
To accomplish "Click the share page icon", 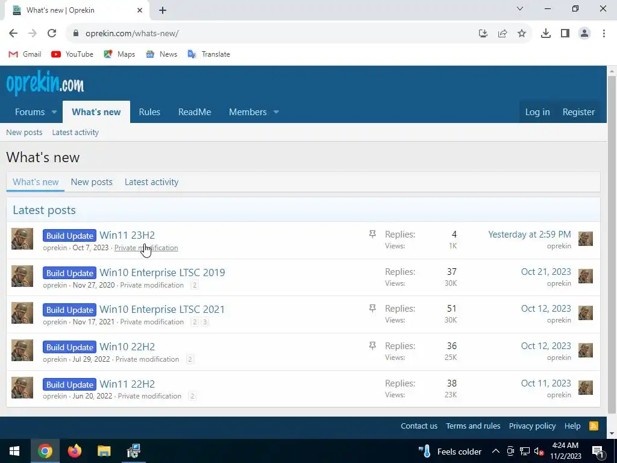I will pos(502,34).
